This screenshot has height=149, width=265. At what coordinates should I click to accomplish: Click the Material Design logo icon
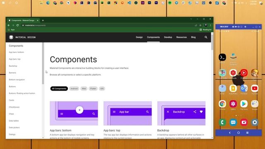(x=11, y=37)
